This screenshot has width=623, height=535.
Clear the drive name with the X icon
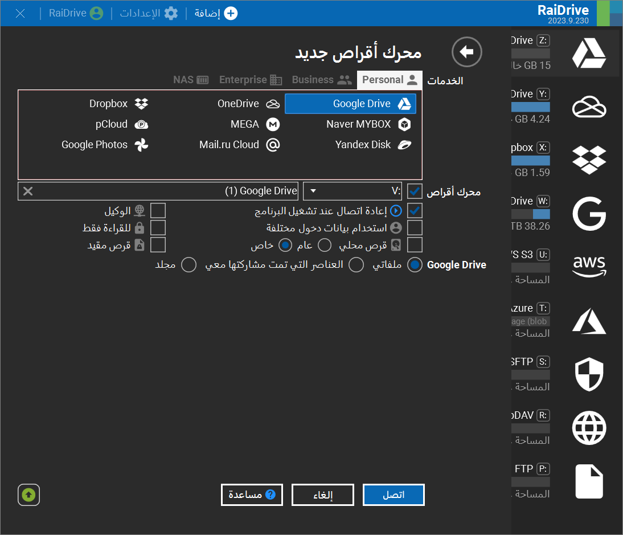click(28, 191)
